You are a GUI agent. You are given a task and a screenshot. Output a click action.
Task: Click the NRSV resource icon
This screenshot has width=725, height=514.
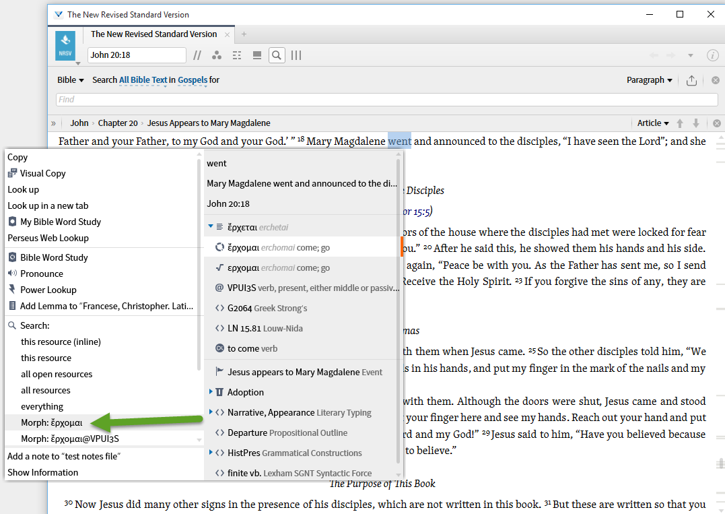click(x=65, y=46)
